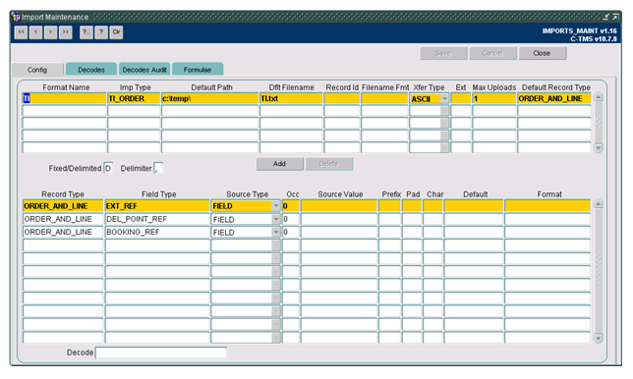Go to previous record with < button
633x379 pixels.
coord(36,32)
